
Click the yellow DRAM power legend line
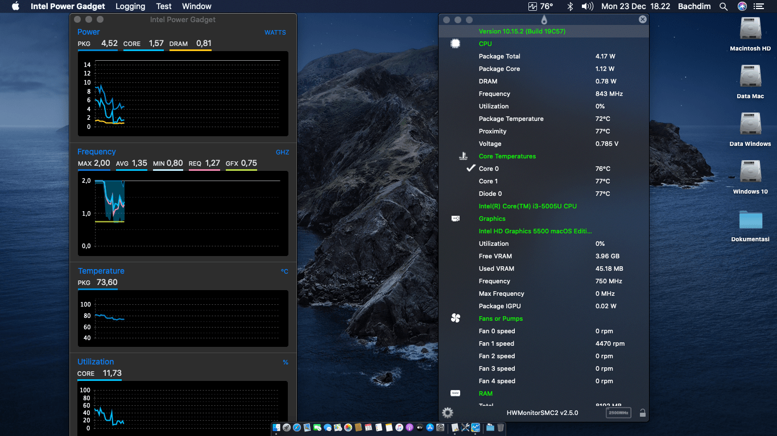tap(190, 49)
